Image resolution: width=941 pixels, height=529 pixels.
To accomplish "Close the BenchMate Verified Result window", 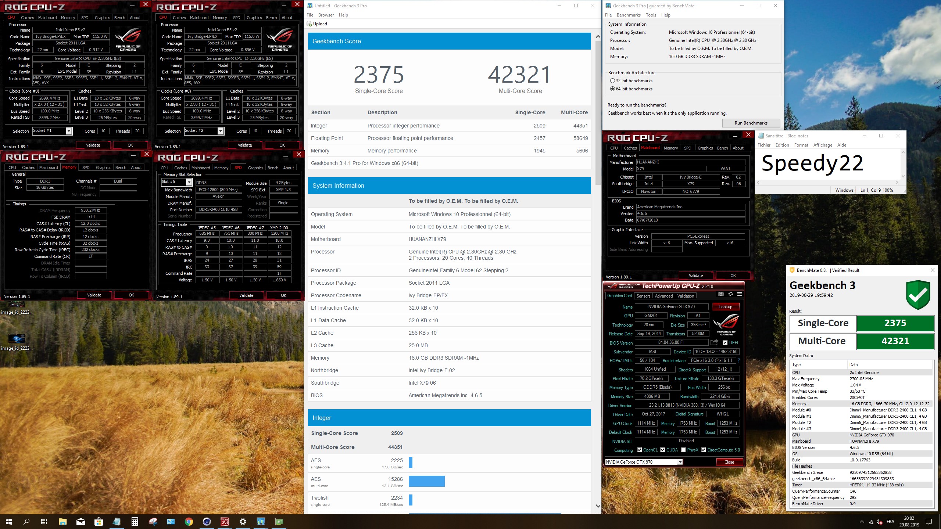I will tap(932, 270).
